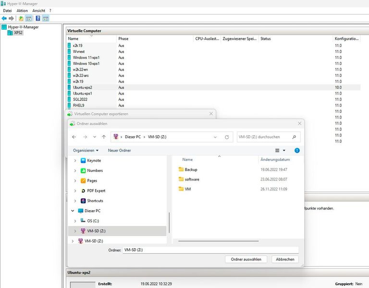
Task: Expand the PDF Expert tree item
Action: click(x=75, y=191)
